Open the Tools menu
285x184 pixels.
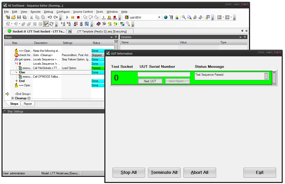tap(99, 12)
